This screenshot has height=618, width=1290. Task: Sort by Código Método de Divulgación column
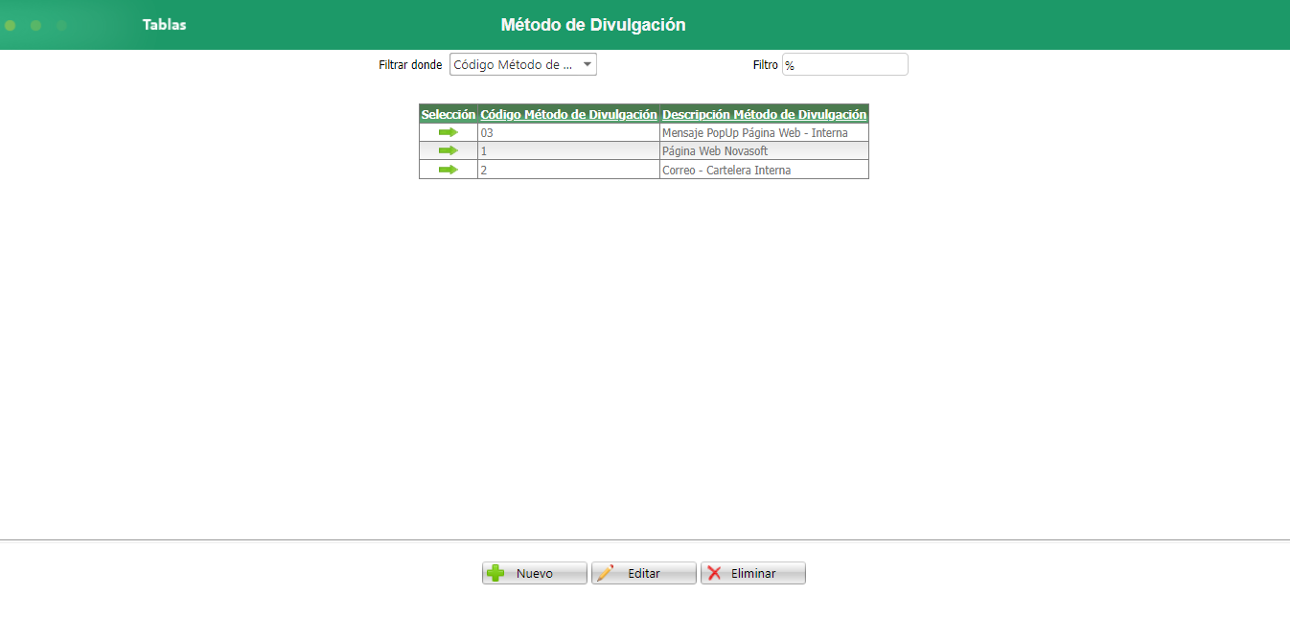click(x=566, y=114)
